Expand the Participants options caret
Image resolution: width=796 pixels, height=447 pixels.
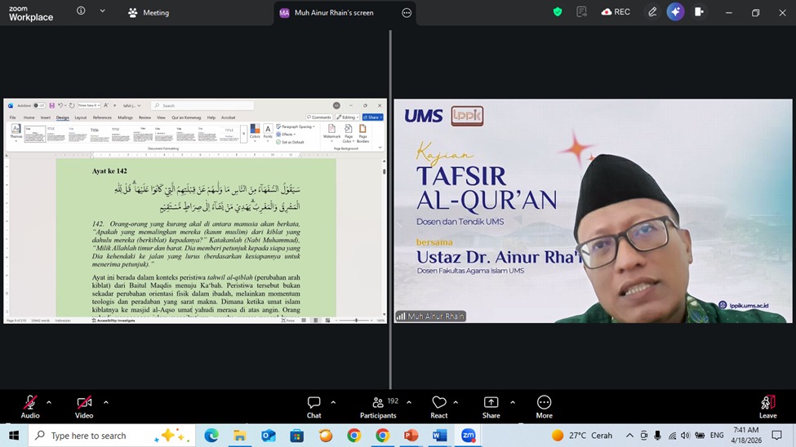[x=409, y=402]
